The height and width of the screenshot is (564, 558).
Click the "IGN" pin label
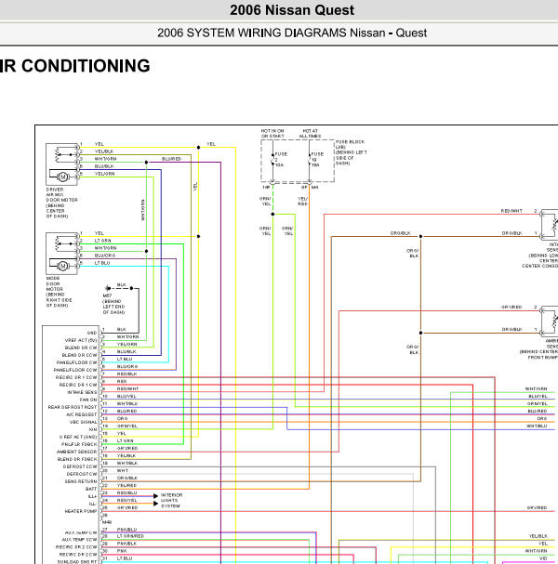point(93,429)
